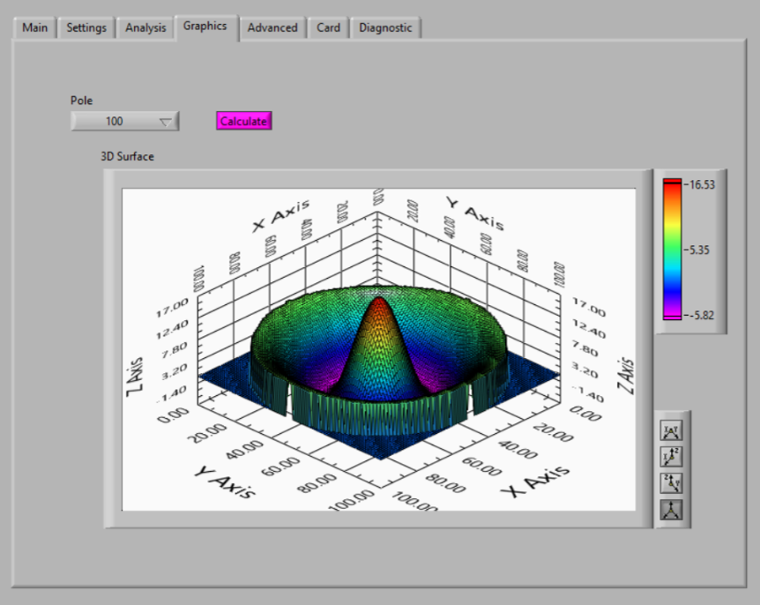Select the YZ plane projection icon
Screen dimensions: 760x605
click(669, 482)
